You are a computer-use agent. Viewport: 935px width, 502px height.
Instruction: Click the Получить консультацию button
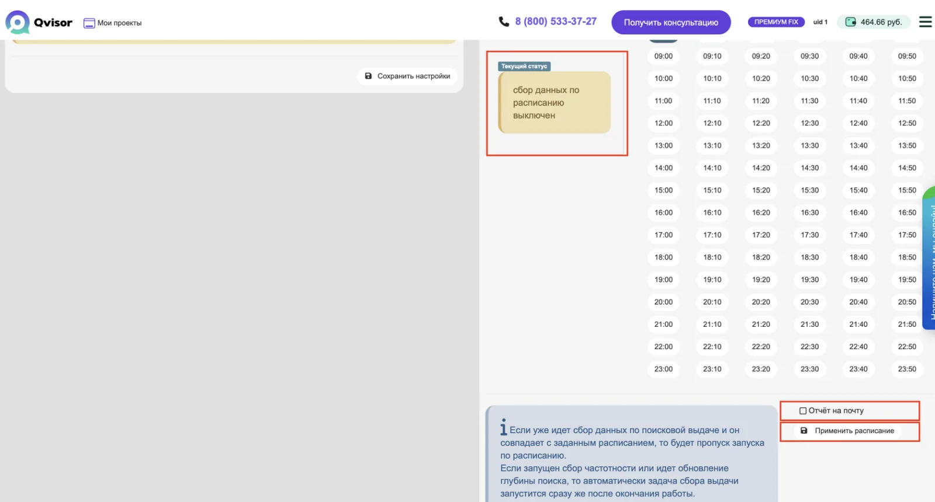coord(671,22)
